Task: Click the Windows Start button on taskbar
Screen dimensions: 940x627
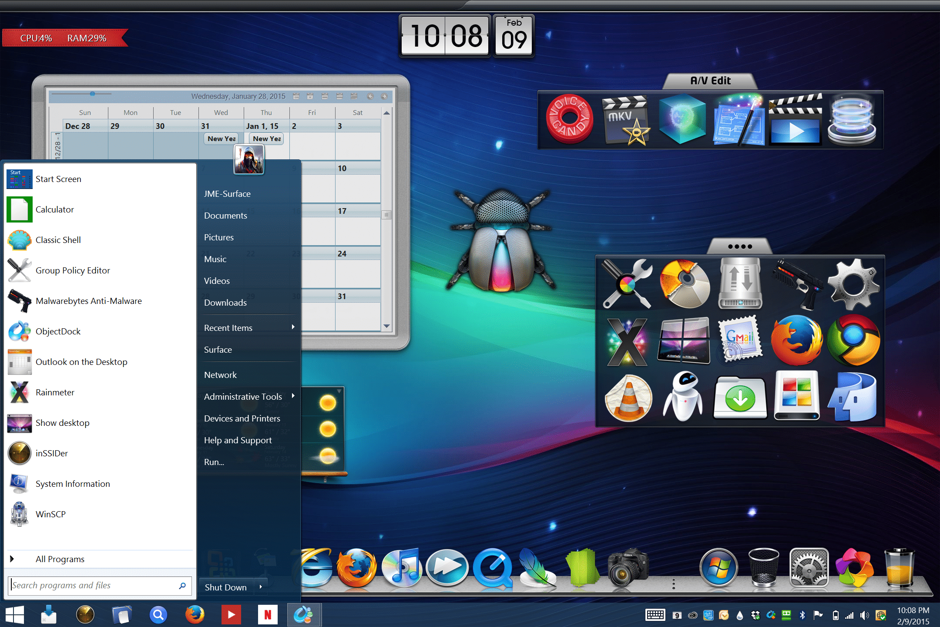Action: pos(15,615)
